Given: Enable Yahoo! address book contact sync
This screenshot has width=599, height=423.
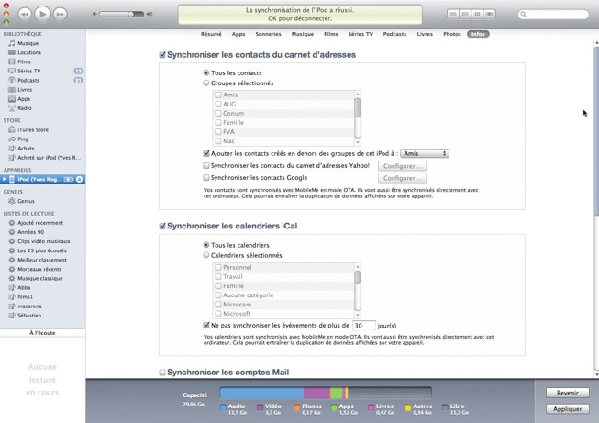Looking at the screenshot, I should pos(206,166).
